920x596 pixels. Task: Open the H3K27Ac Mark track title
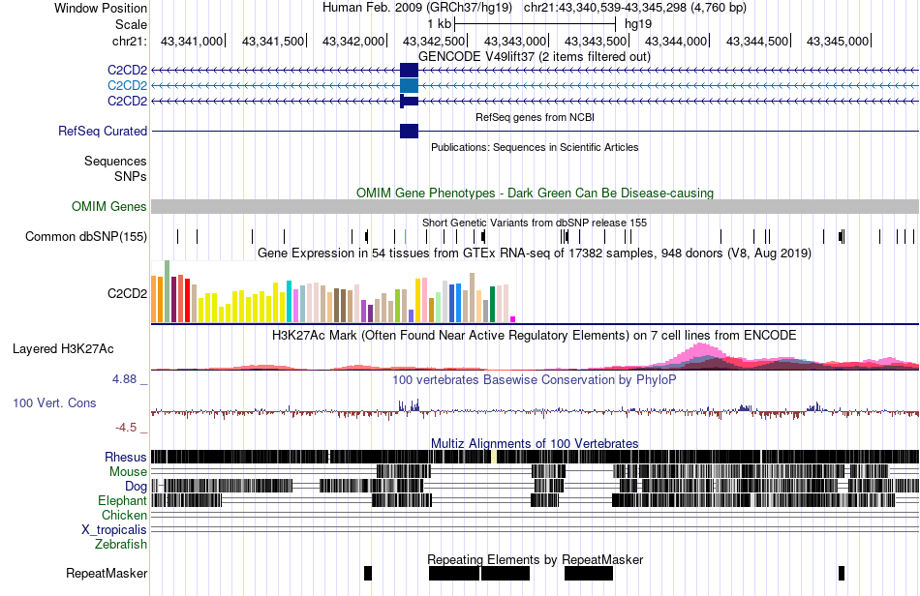point(535,336)
